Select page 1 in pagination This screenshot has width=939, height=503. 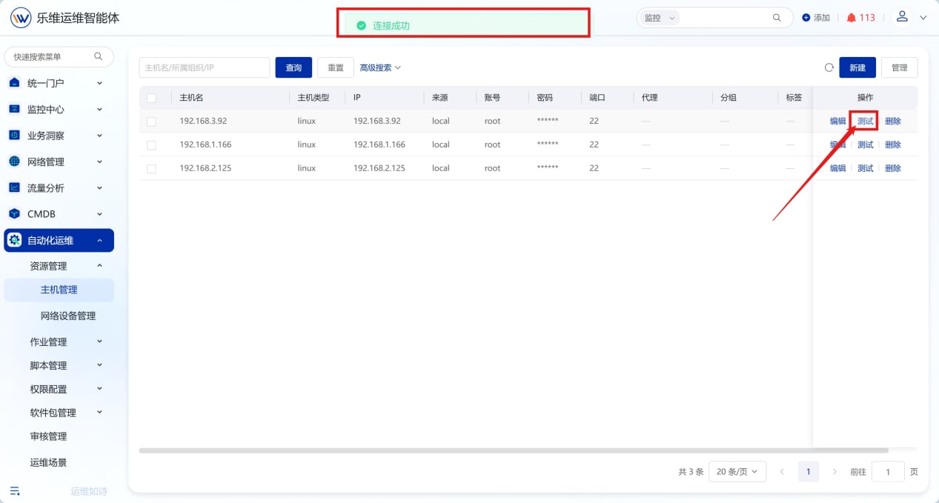pyautogui.click(x=809, y=471)
